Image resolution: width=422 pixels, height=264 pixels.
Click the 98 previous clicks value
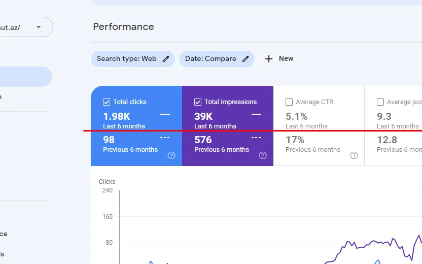109,140
